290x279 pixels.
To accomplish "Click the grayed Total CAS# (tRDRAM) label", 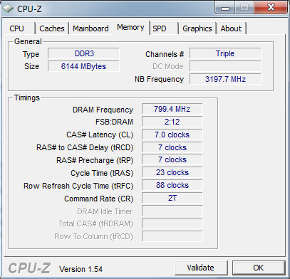I will point(96,224).
